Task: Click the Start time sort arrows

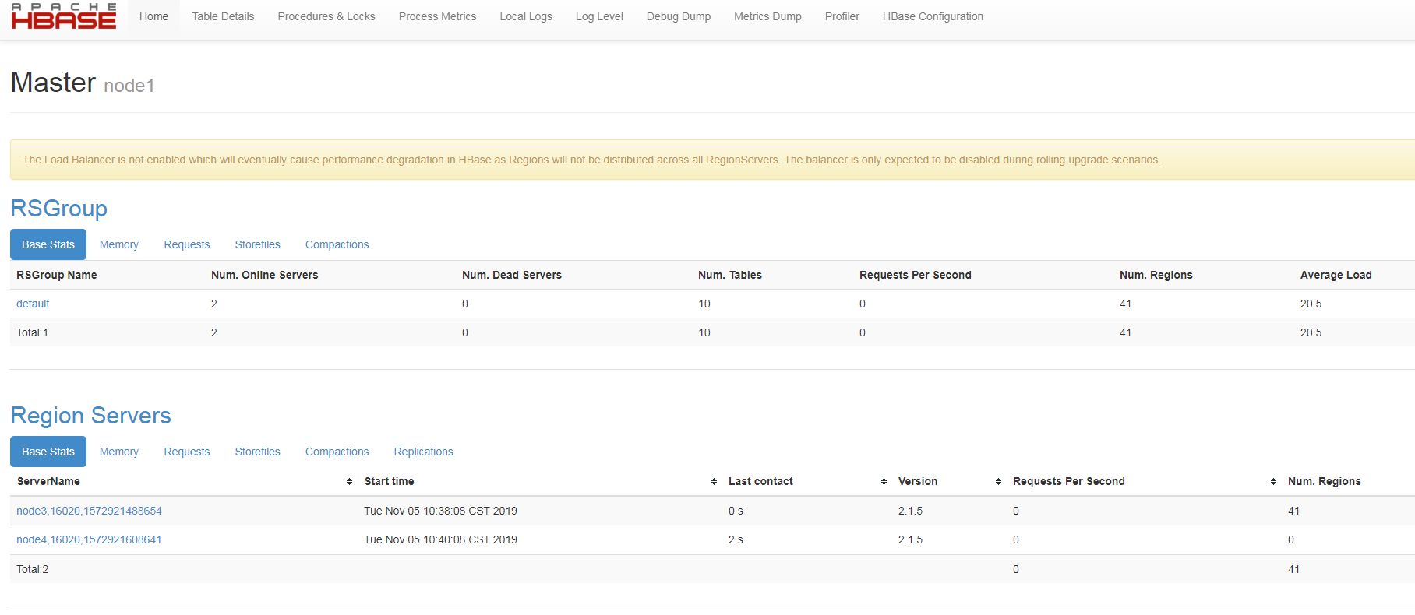Action: tap(714, 482)
